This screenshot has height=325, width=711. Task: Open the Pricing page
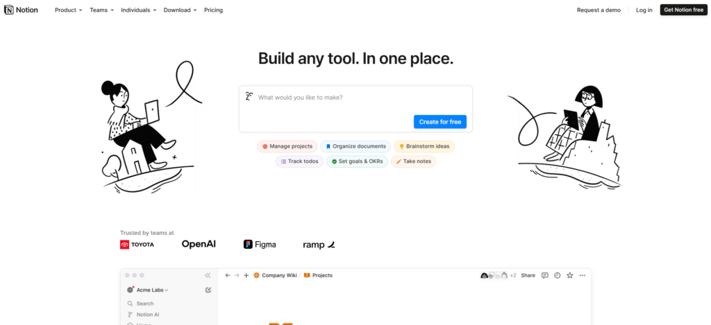(213, 10)
